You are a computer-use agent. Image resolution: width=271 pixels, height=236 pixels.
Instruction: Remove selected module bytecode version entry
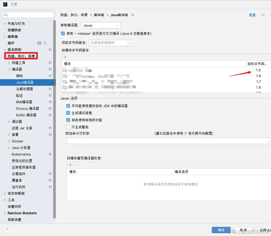tap(72, 57)
